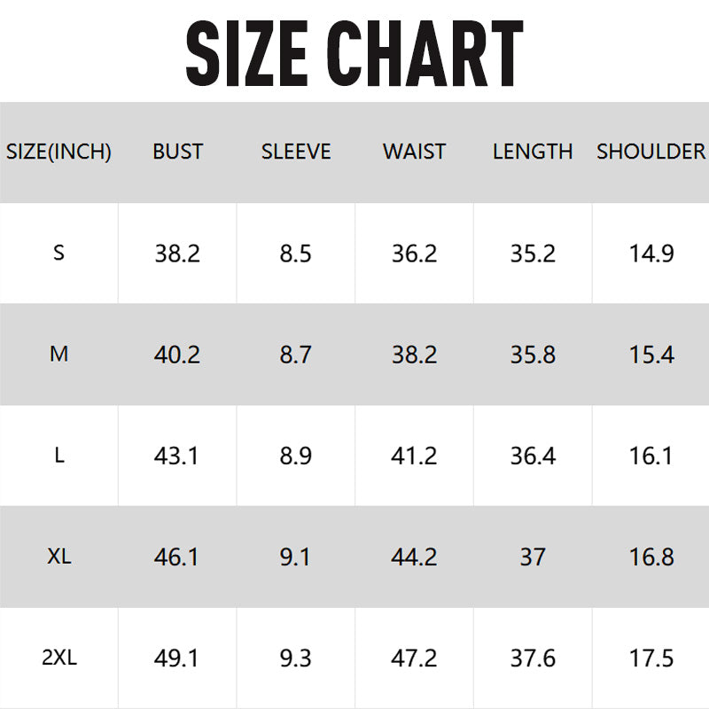Viewport: 709px width, 709px height.
Task: Select the SHOULDER column header
Action: point(651,152)
